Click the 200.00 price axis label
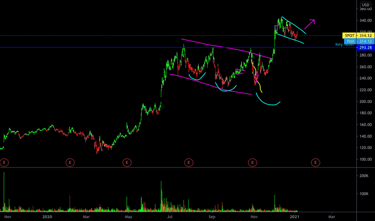Image resolution: width=375 pixels, height=221 pixels. (366, 102)
